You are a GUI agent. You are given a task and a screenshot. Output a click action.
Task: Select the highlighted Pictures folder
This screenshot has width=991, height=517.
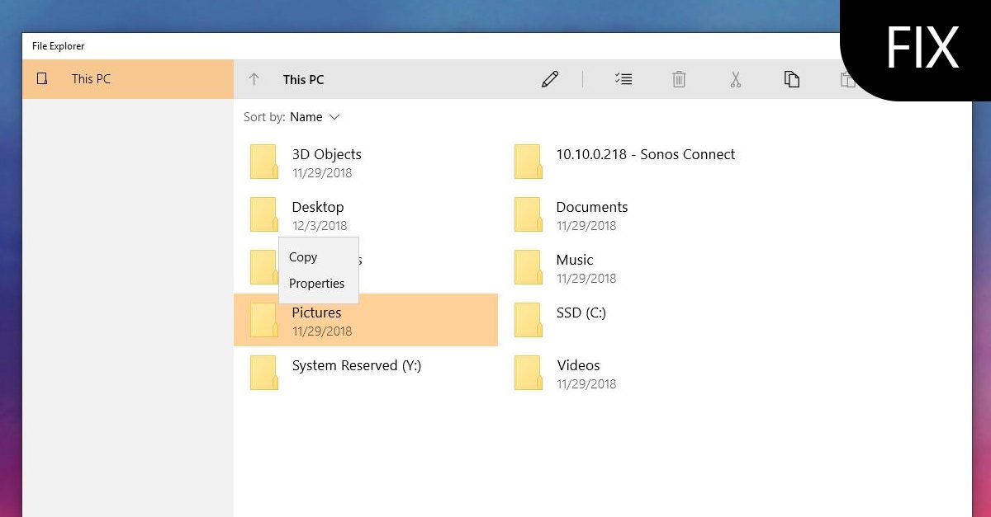(x=365, y=320)
